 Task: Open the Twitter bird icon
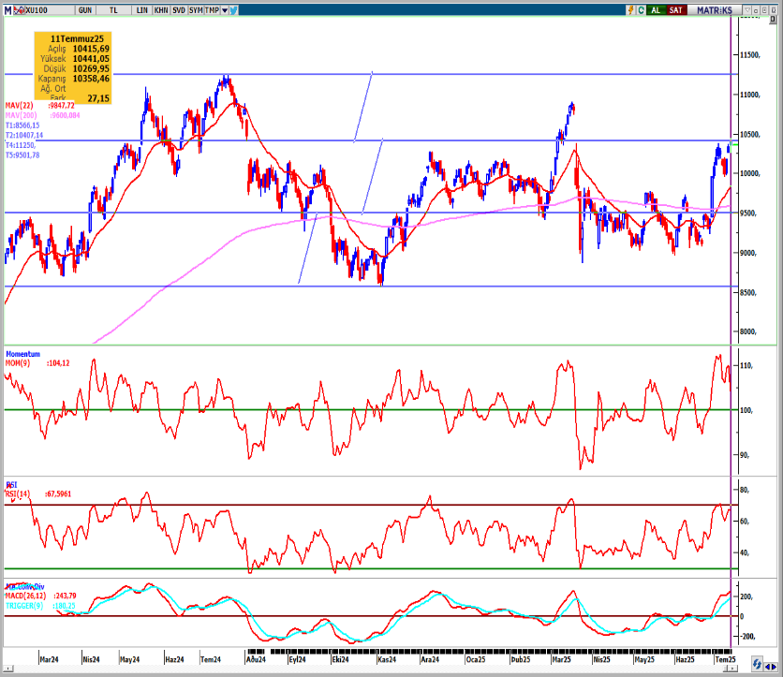click(x=233, y=10)
